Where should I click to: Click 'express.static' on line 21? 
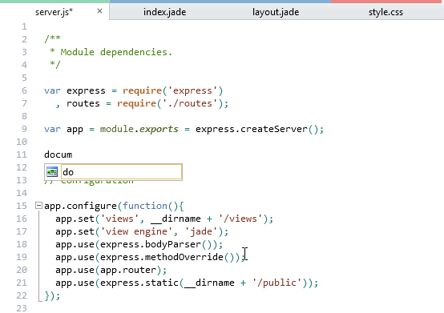click(139, 283)
